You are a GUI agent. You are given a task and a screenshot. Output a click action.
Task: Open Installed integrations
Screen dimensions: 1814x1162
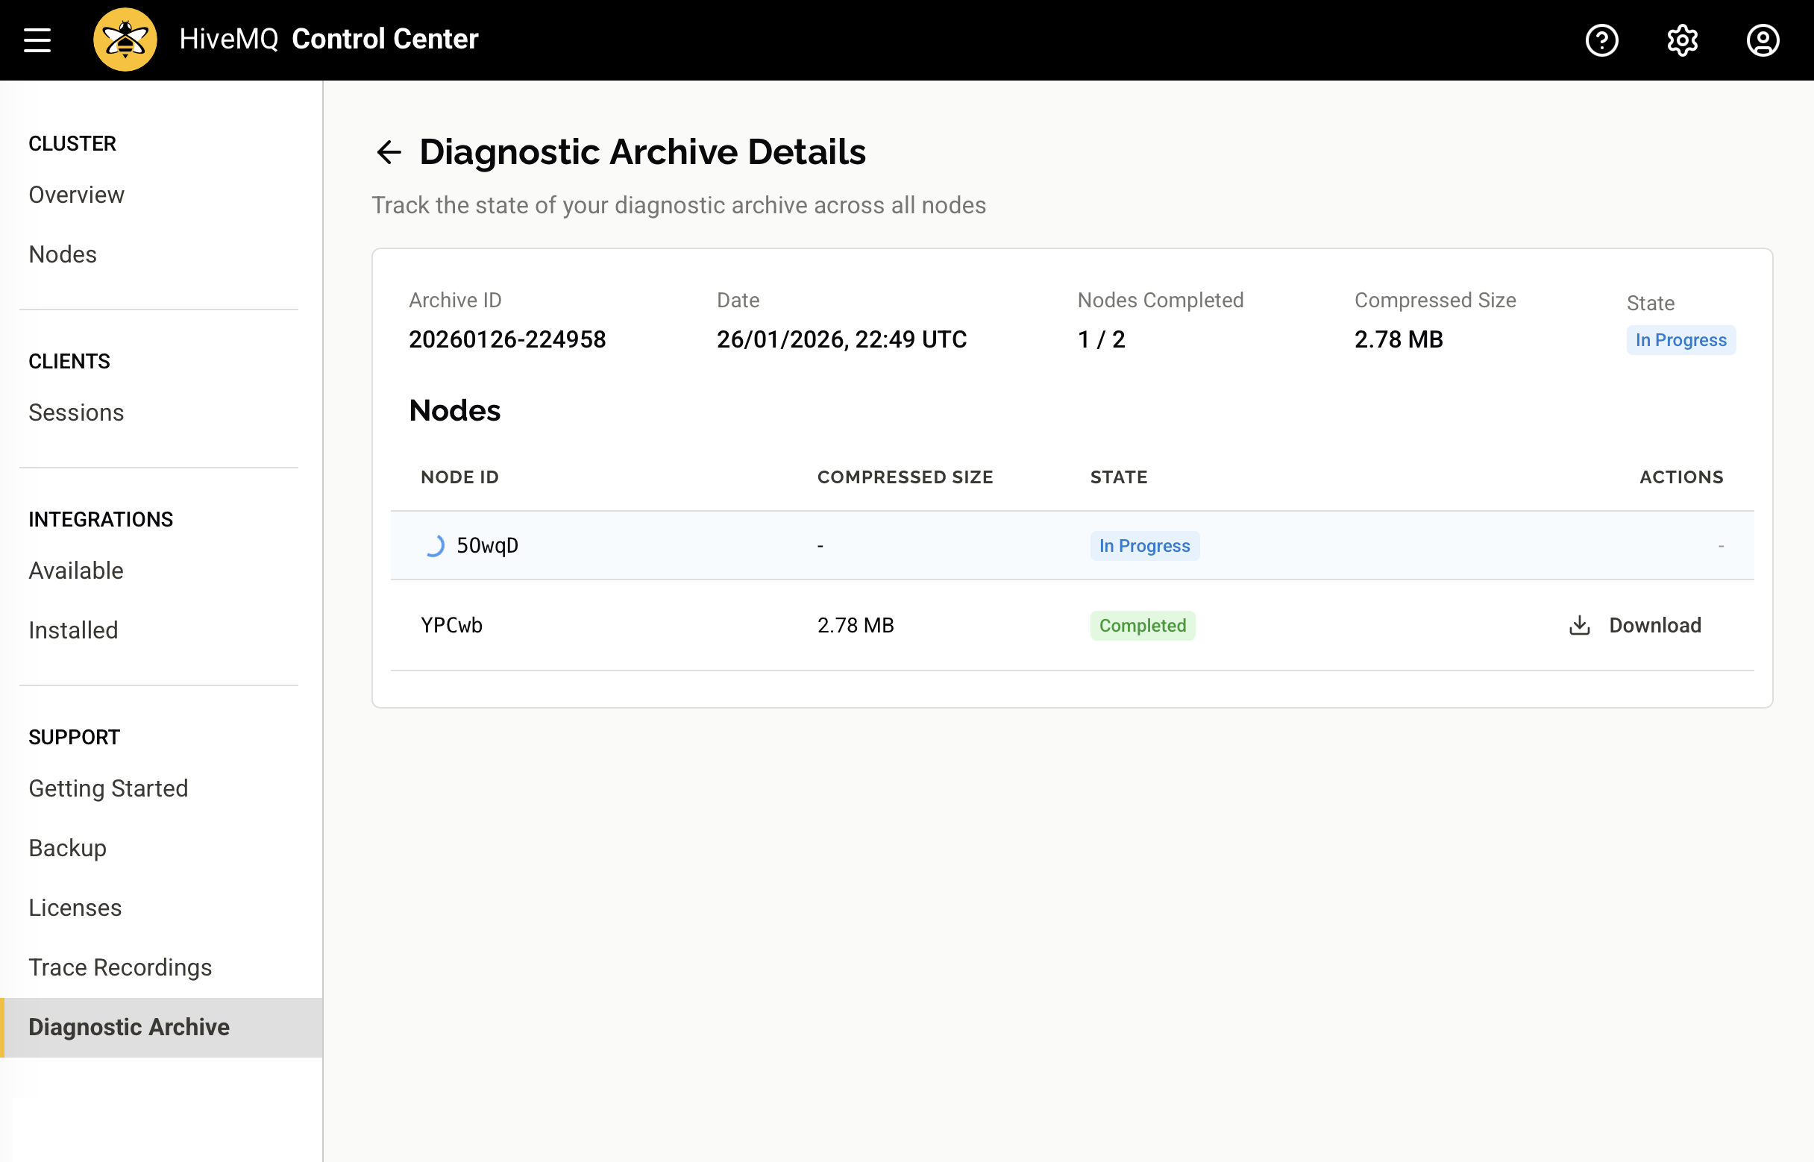tap(72, 630)
